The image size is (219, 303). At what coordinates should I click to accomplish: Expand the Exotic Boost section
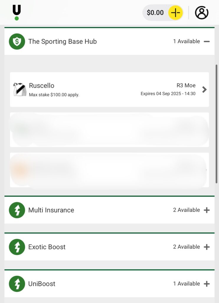[207, 247]
